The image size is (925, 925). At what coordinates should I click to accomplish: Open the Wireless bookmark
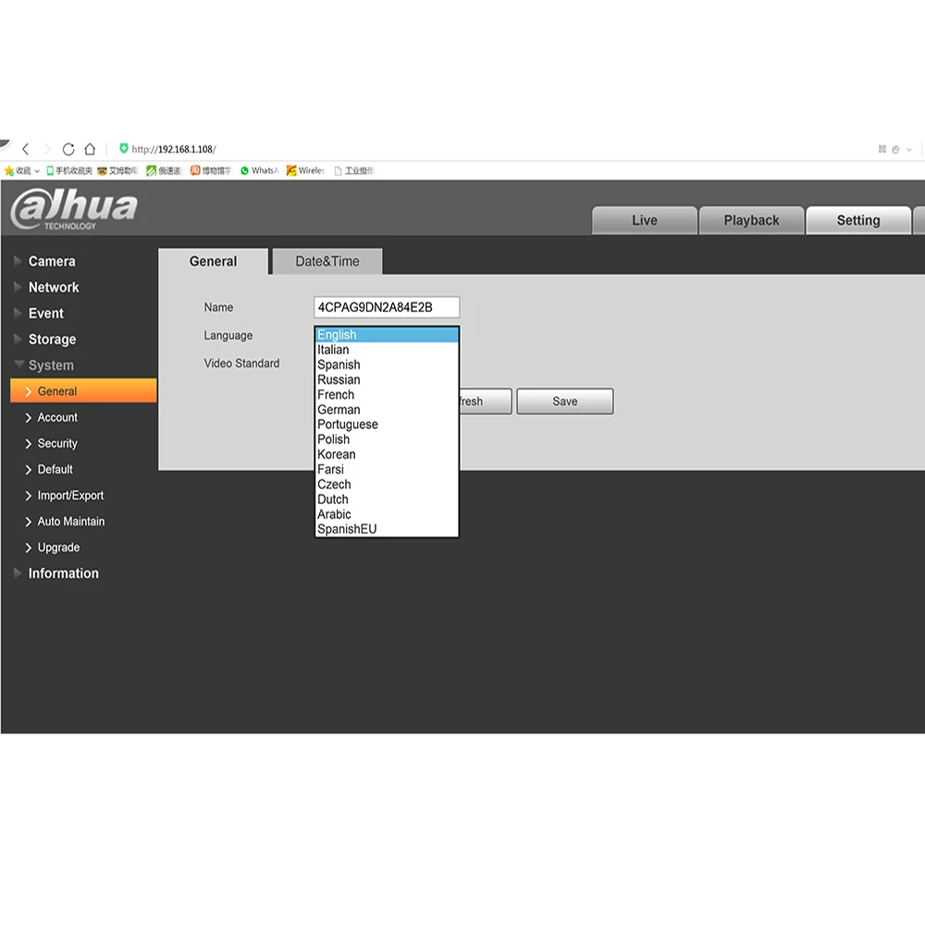305,170
